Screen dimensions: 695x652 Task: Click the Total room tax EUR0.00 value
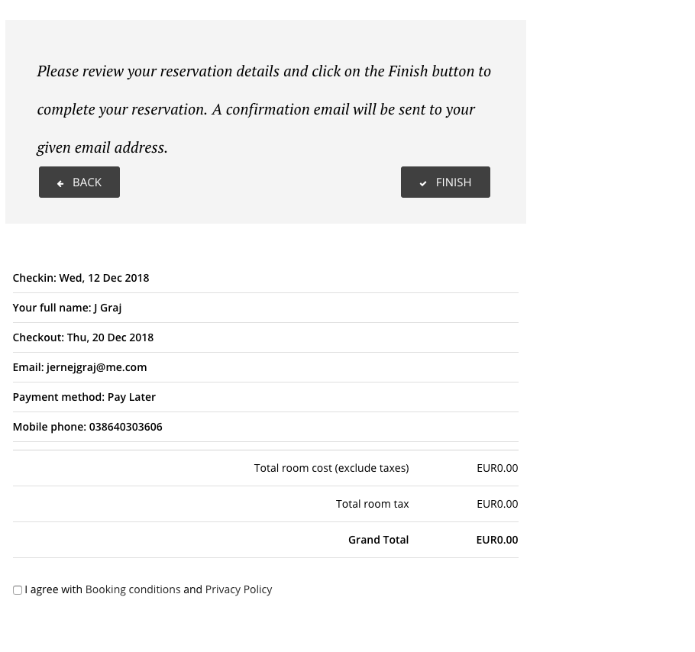click(496, 504)
